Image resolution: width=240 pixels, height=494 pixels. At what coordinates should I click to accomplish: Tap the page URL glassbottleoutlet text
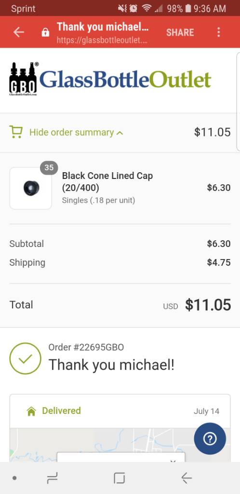click(x=102, y=41)
